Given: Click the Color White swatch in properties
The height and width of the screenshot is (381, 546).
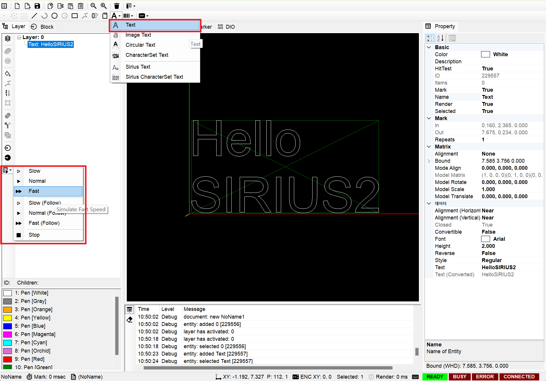Looking at the screenshot, I should pos(485,54).
